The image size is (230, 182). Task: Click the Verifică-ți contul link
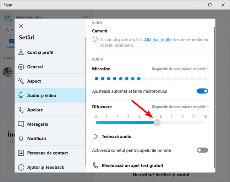pyautogui.click(x=172, y=175)
